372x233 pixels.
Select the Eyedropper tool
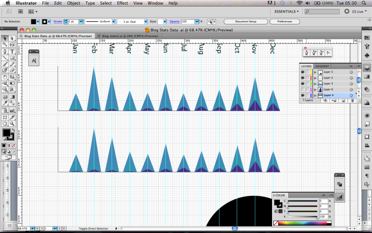point(5,103)
